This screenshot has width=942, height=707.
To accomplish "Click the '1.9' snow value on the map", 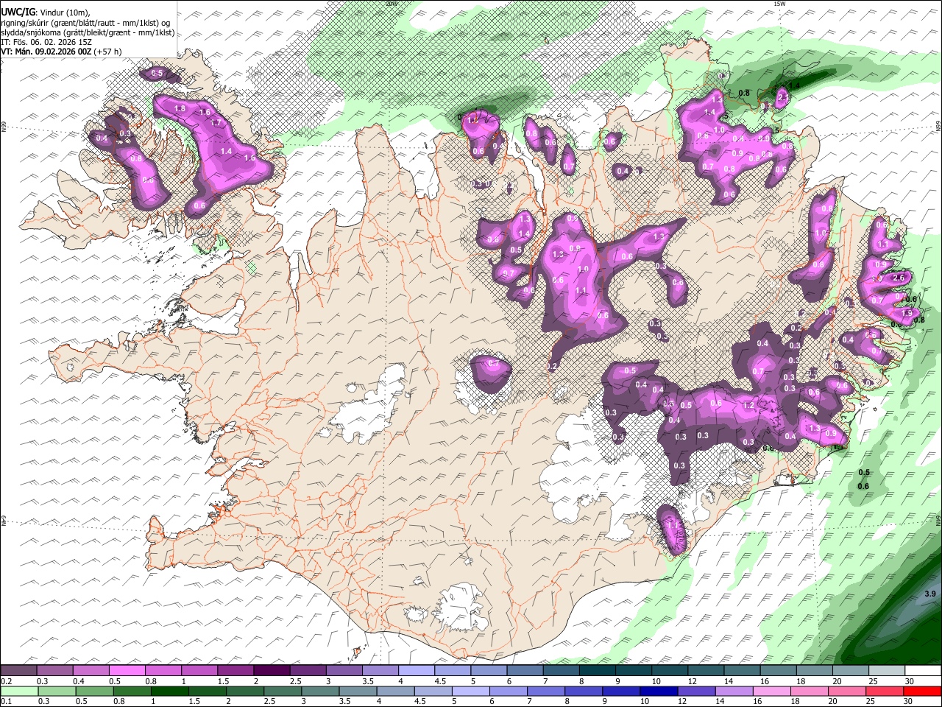I will [x=907, y=313].
